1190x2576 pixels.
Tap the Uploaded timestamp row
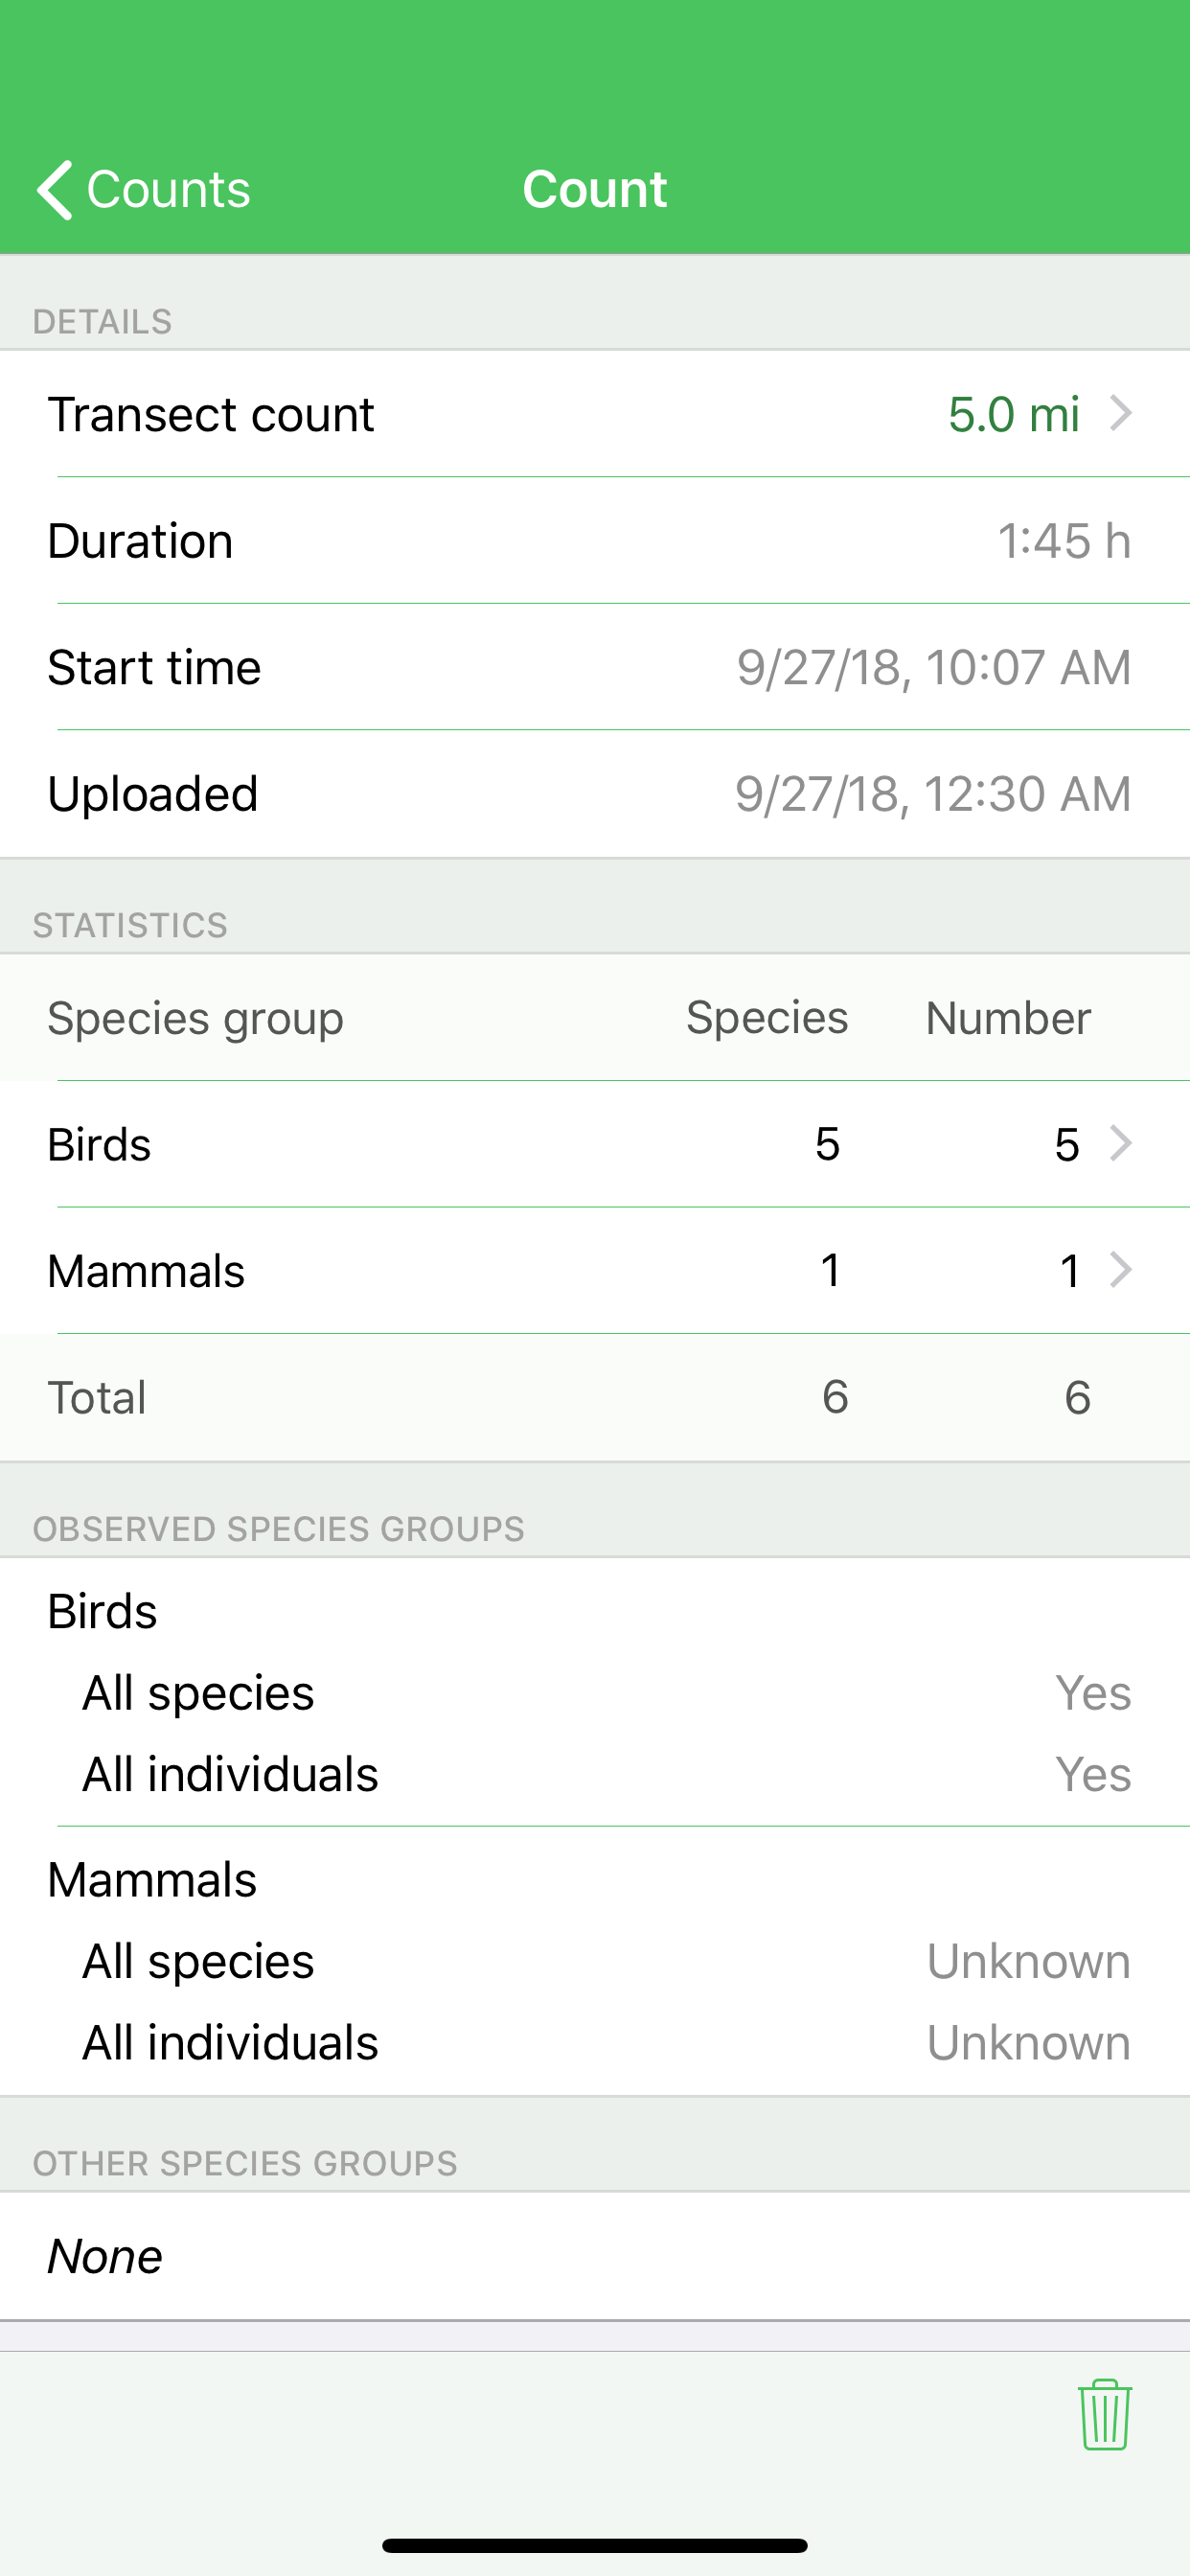pos(594,794)
